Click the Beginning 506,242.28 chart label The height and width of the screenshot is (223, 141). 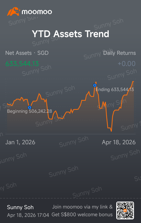pyautogui.click(x=29, y=111)
